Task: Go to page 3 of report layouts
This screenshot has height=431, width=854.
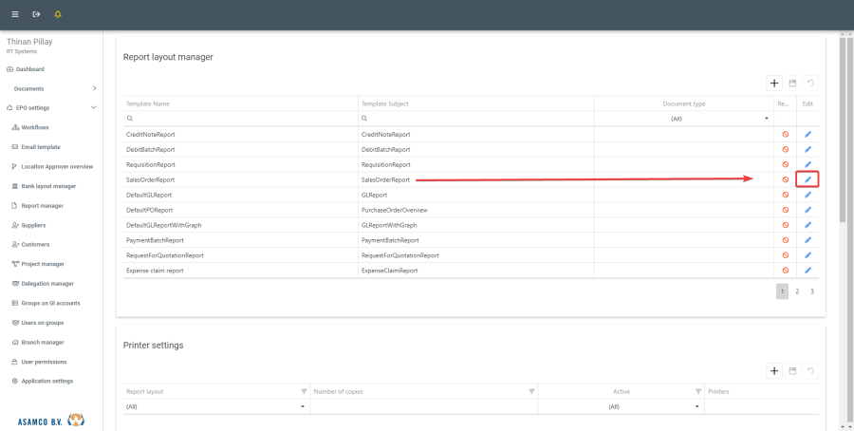Action: click(811, 291)
